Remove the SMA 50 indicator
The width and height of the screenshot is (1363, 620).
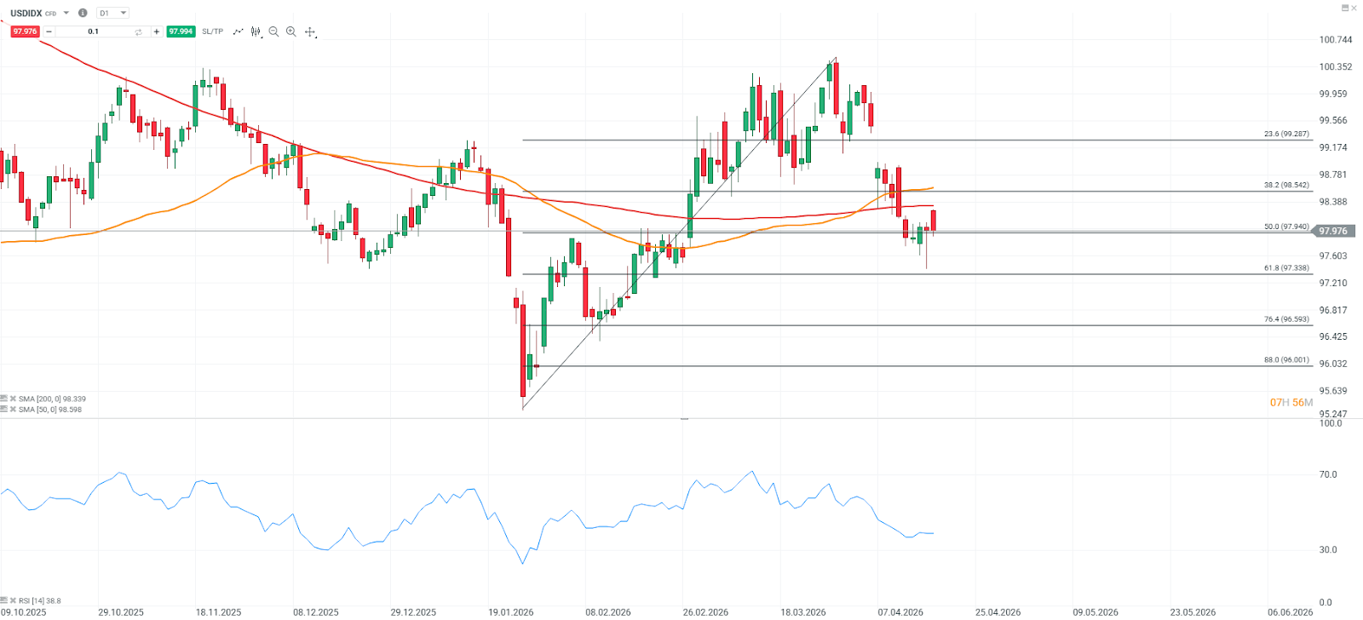(14, 410)
